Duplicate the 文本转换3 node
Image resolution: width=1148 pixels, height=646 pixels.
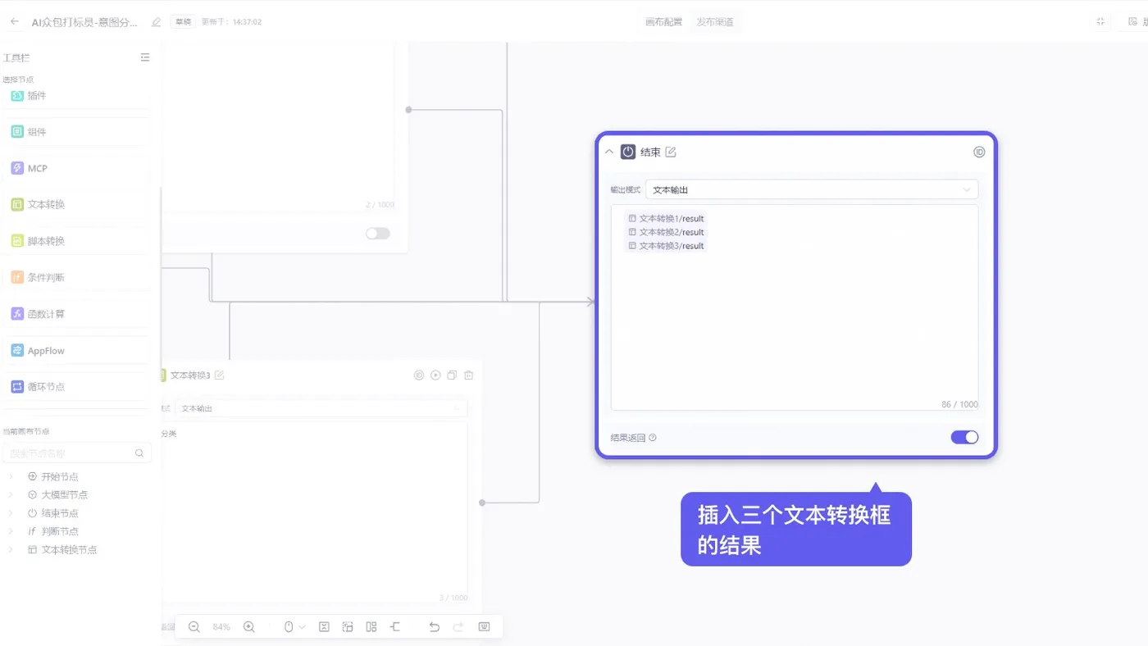pos(452,375)
